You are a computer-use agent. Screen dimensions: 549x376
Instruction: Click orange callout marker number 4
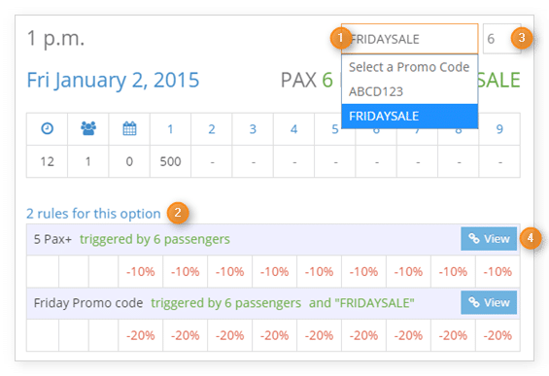tap(531, 238)
